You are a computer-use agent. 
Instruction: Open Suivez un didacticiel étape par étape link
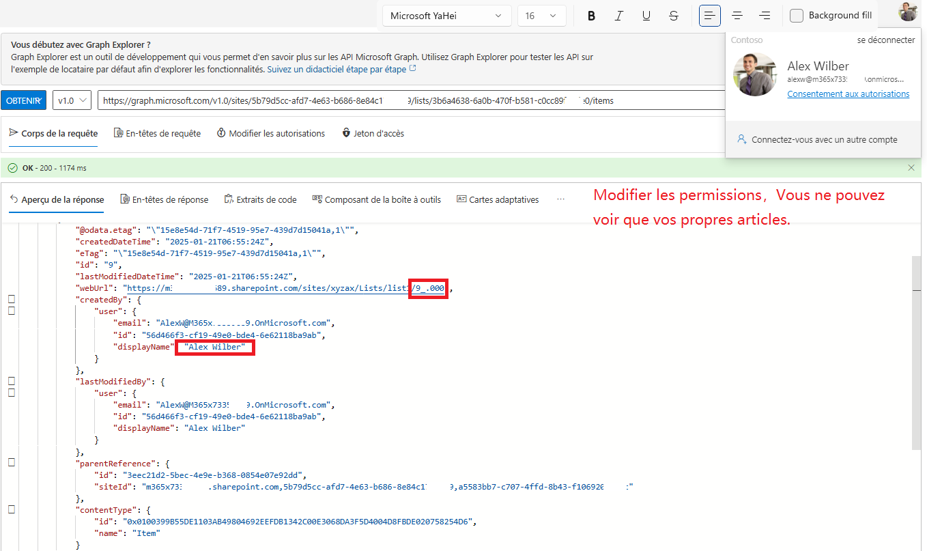click(x=341, y=70)
